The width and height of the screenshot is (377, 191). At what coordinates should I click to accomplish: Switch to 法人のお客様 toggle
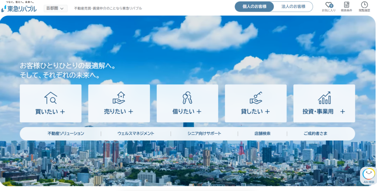(293, 7)
